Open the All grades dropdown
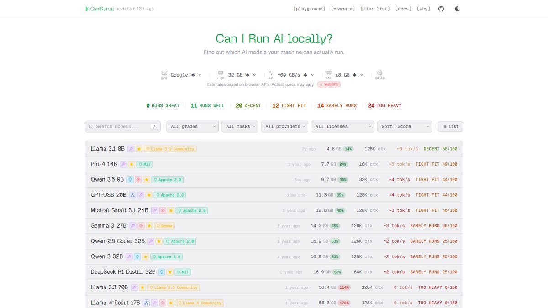Viewport: 548px width, 308px height. coord(193,126)
